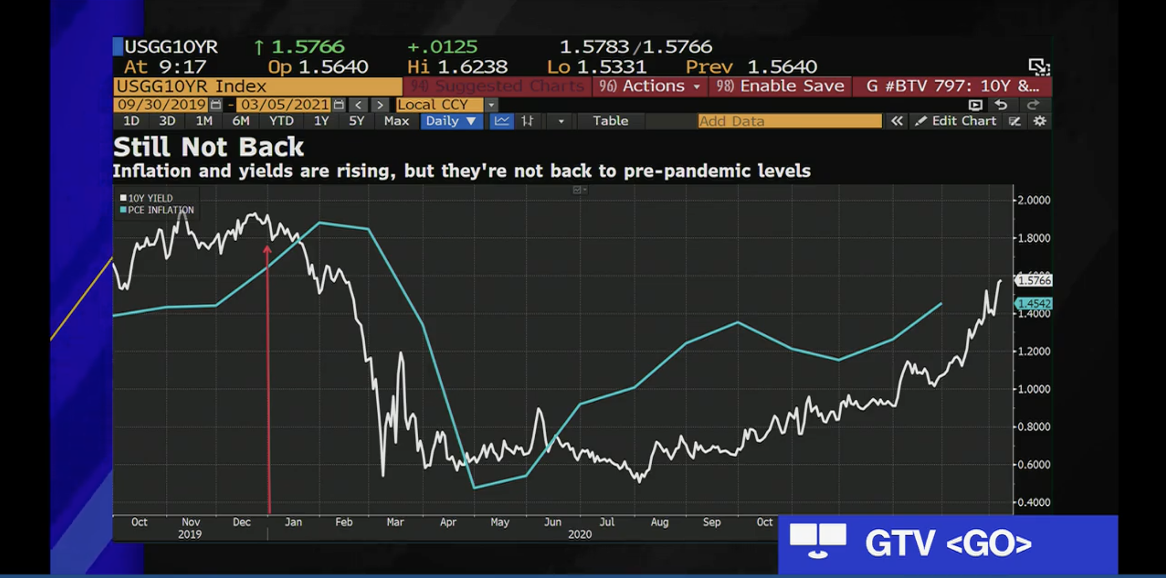Screen dimensions: 1166x578
Task: Open chart settings gear icon
Action: pos(1039,121)
